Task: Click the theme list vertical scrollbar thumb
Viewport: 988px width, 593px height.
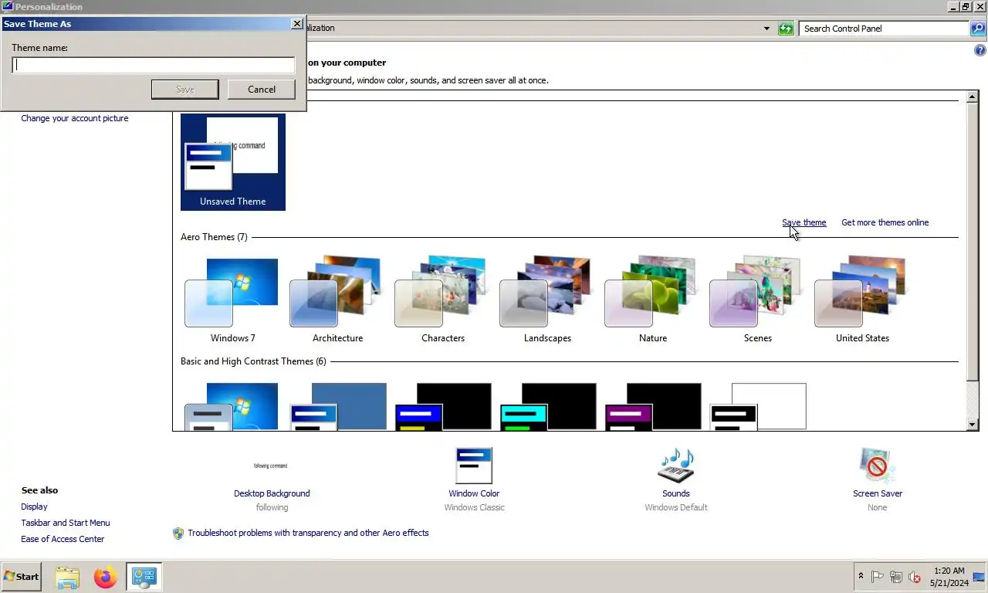Action: [x=973, y=241]
